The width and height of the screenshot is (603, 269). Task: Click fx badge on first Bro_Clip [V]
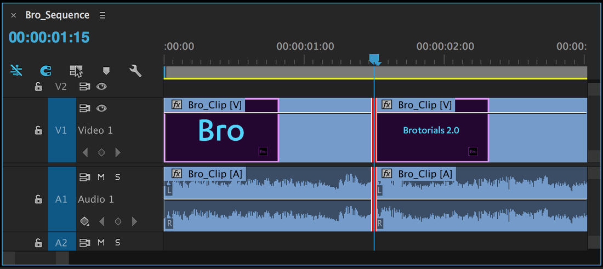click(x=177, y=105)
